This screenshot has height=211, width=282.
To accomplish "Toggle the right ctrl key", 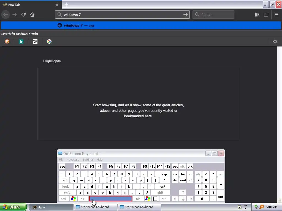I will [164, 199].
